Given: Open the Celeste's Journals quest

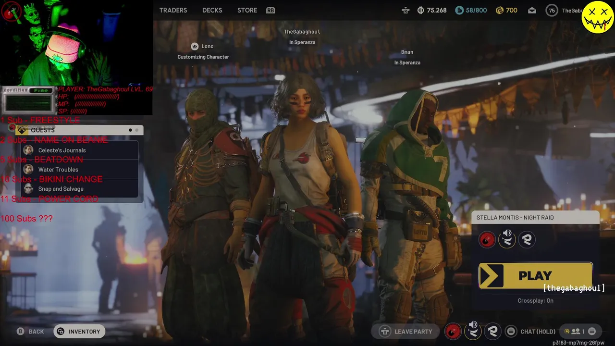Looking at the screenshot, I should [x=80, y=150].
